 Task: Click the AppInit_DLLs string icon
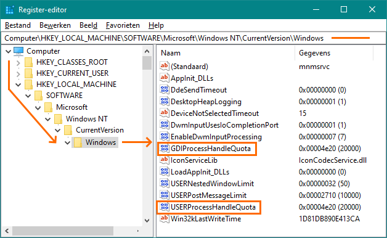(165, 78)
